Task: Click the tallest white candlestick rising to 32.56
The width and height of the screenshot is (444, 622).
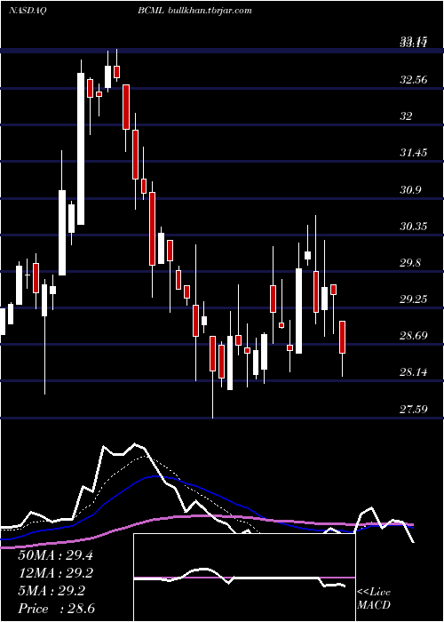Action: click(x=81, y=148)
